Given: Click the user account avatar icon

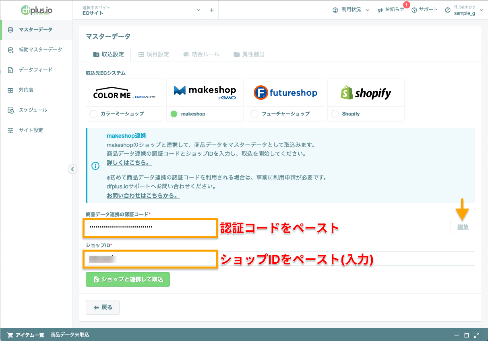Looking at the screenshot, I should [448, 10].
